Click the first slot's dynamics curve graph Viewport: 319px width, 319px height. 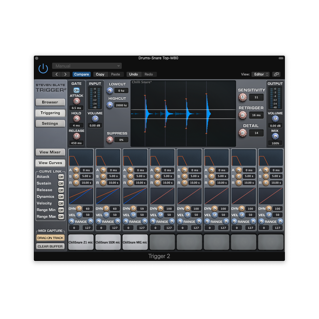[81, 196]
